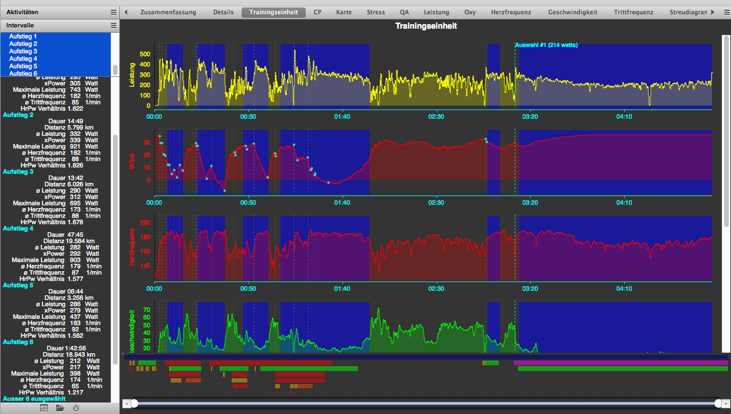Open the Geschwindigkeit tab

click(x=573, y=12)
